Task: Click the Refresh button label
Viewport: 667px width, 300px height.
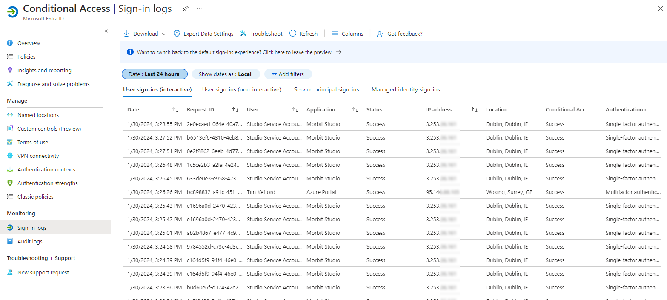Action: [309, 34]
